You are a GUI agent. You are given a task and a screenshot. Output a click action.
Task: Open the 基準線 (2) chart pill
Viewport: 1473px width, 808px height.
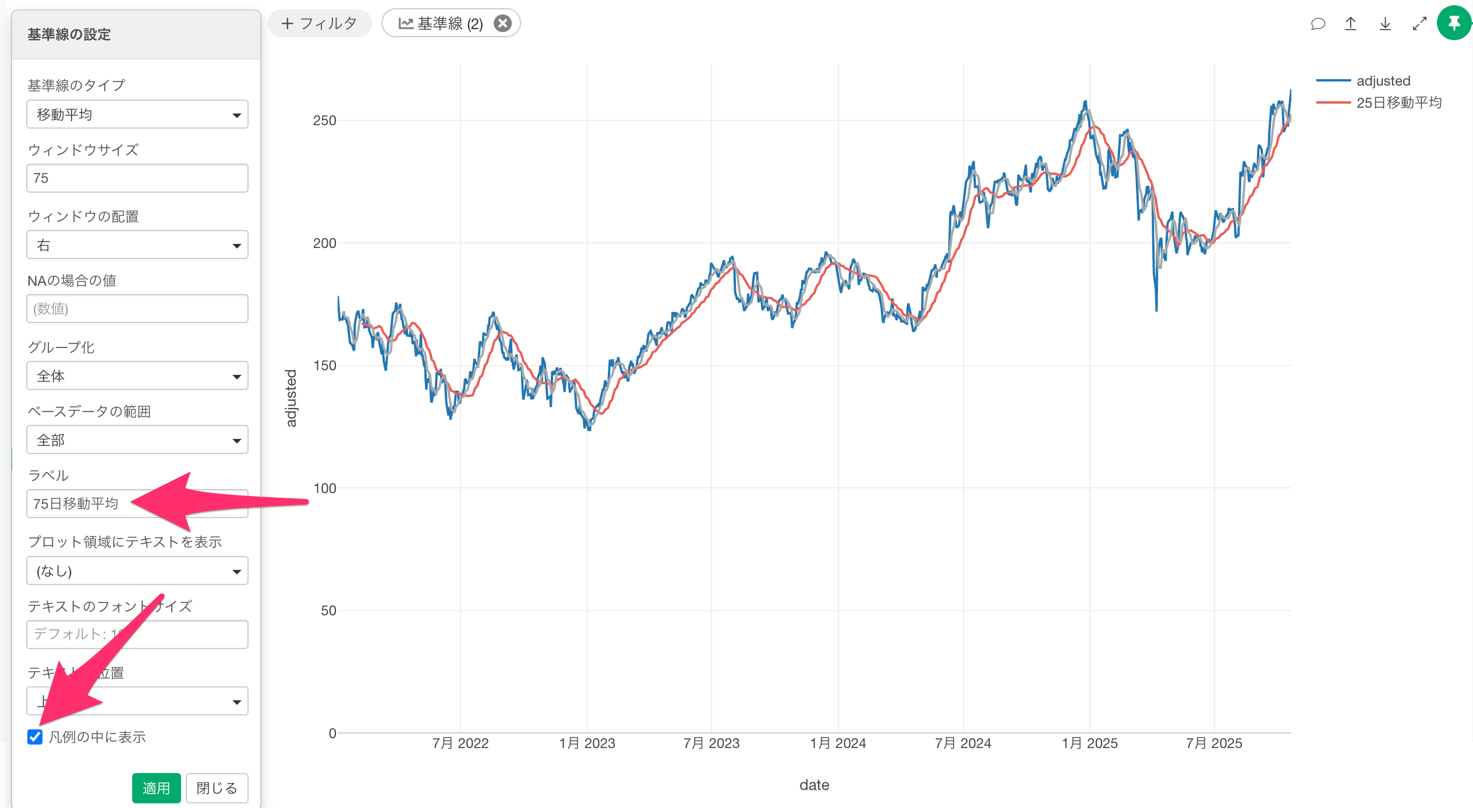[x=441, y=23]
